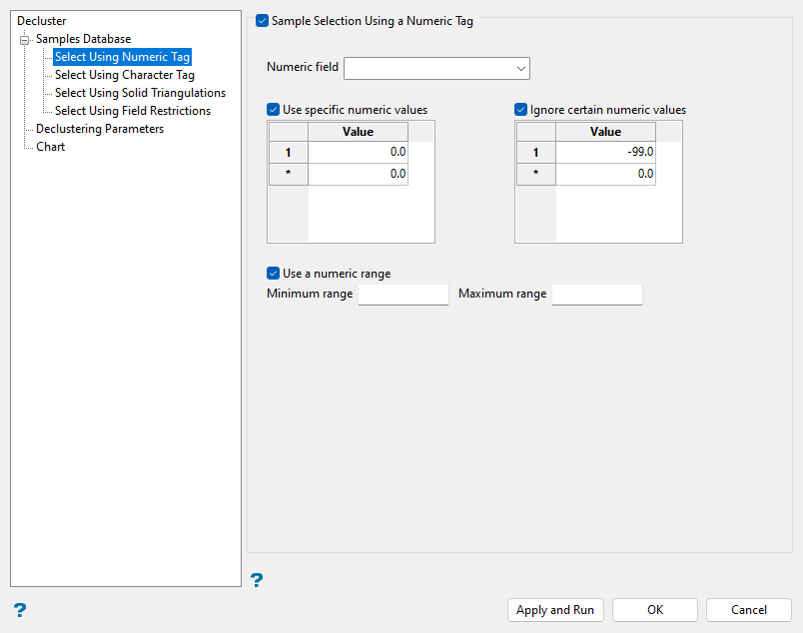Viewport: 803px width, 633px height.
Task: Click the asterisk row header in ignore values table
Action: point(535,174)
